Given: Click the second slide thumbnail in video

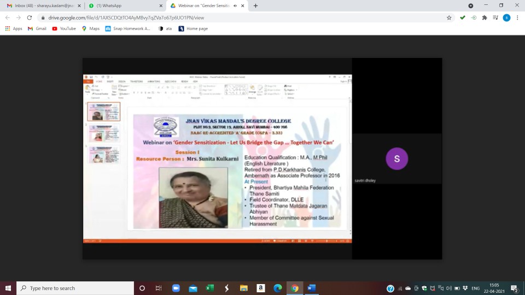Looking at the screenshot, I should [104, 133].
